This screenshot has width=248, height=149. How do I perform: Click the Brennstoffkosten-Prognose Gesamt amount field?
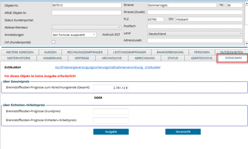[x=111, y=88]
